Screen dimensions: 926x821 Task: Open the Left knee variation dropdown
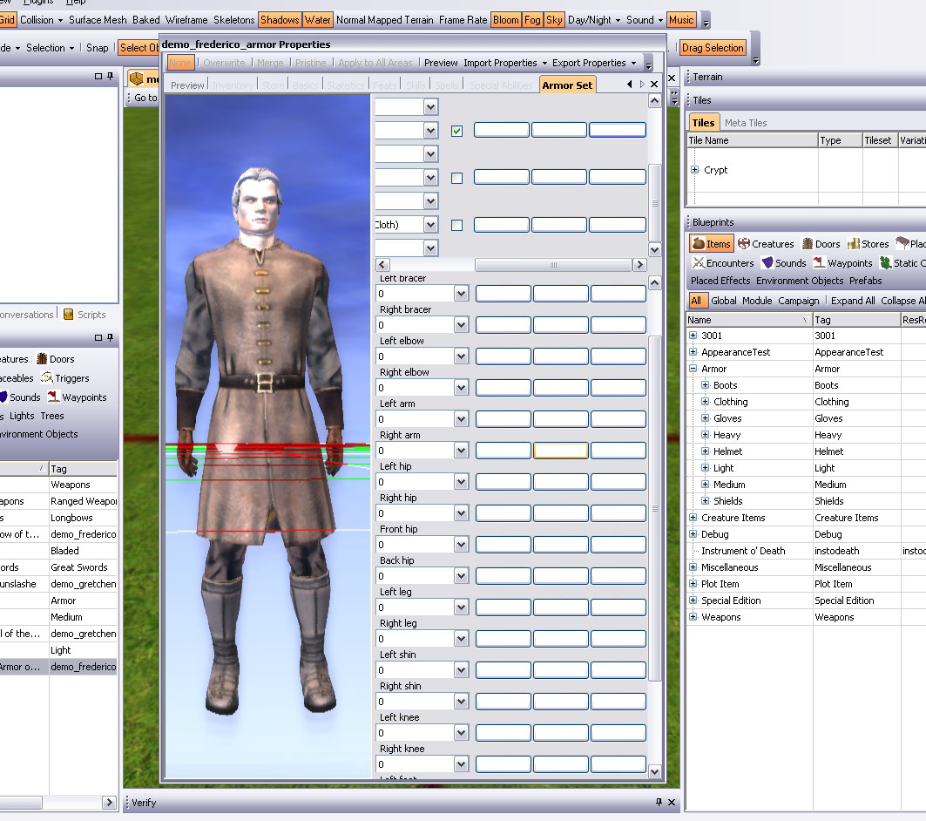[x=461, y=733]
